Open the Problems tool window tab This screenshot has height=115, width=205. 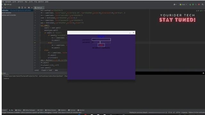(x=62, y=110)
